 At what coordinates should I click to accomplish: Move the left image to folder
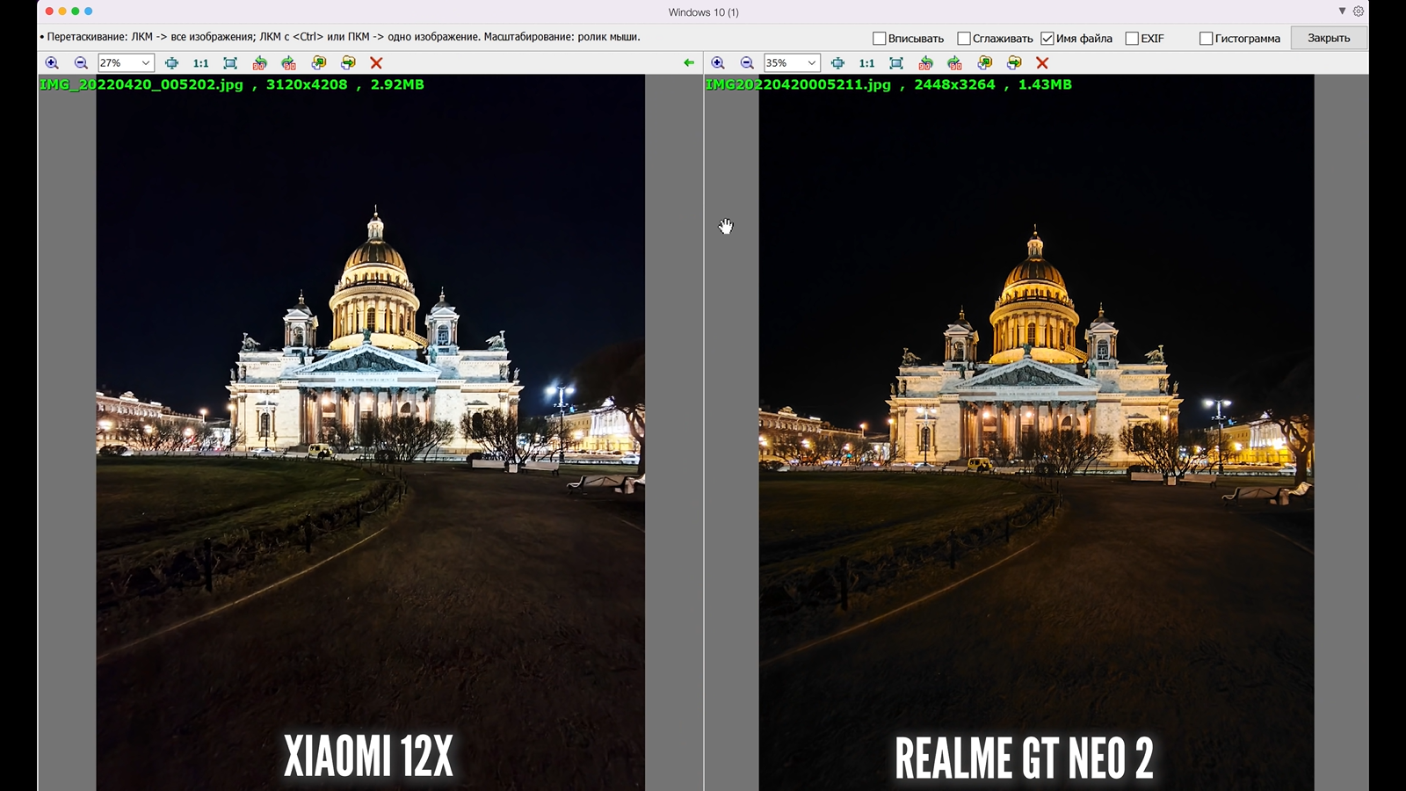[x=348, y=63]
